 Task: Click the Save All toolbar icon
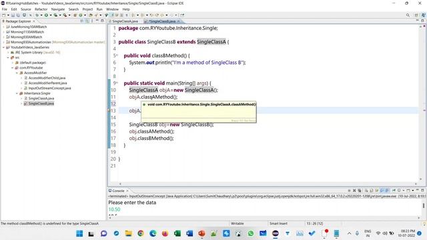[18, 15]
